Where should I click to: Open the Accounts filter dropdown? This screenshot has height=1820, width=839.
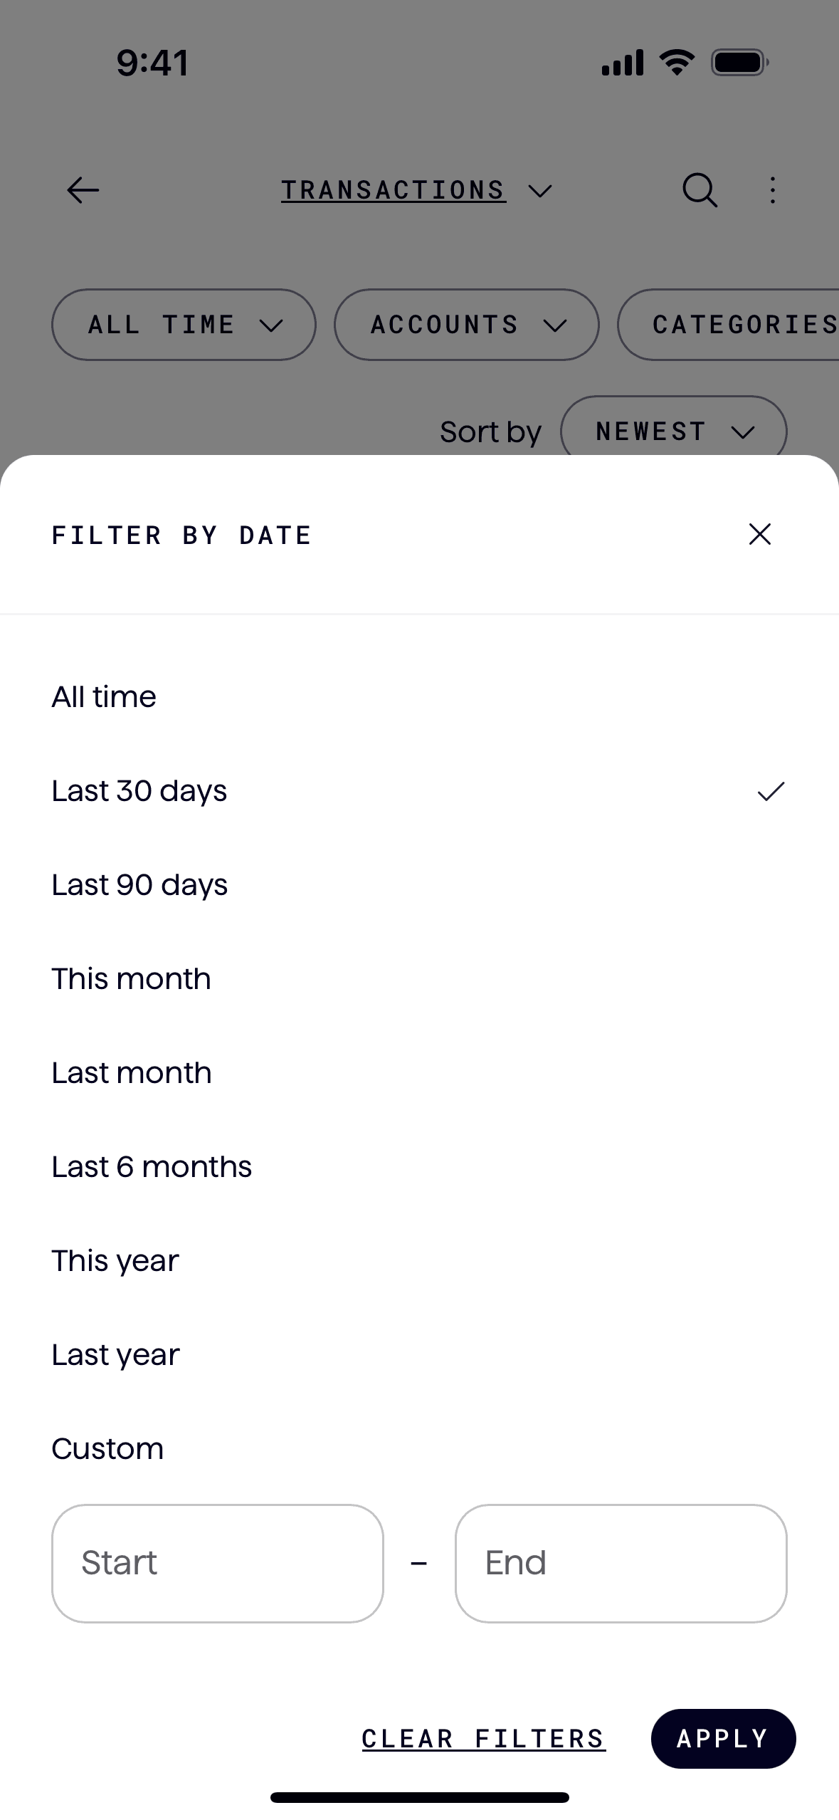click(x=466, y=325)
